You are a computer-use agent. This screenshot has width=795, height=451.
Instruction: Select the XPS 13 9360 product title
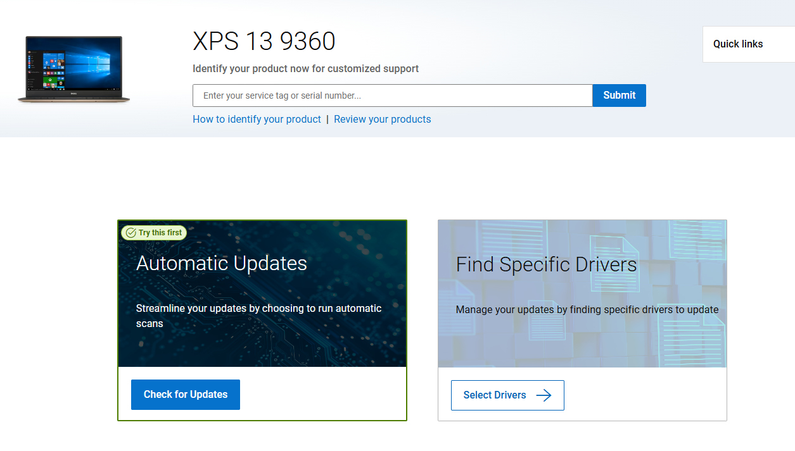click(x=264, y=41)
